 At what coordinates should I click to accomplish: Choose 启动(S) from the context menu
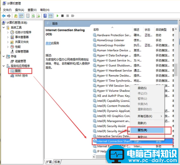point(142,88)
